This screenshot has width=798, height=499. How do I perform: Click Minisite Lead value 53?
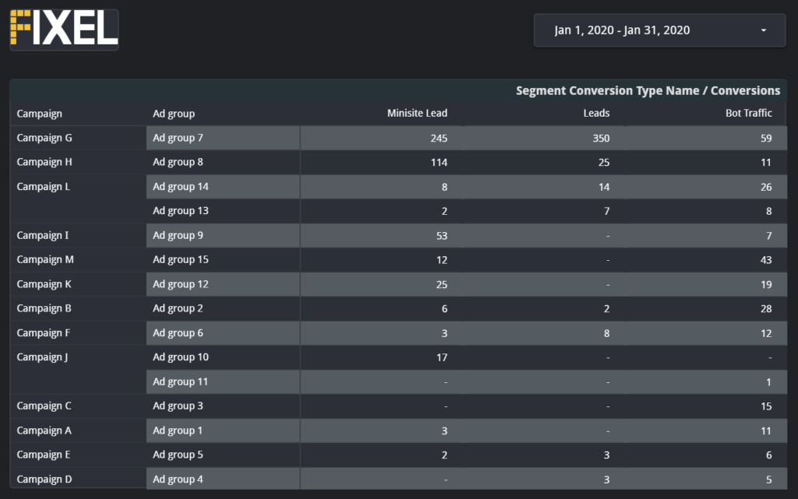point(442,236)
